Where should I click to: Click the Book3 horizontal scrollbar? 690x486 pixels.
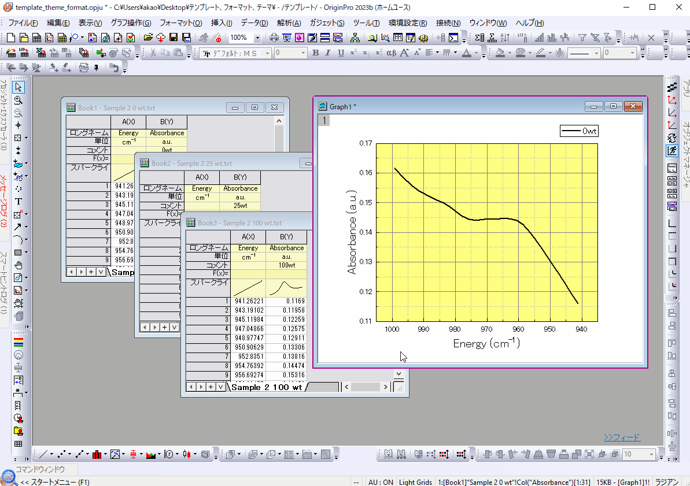click(366, 387)
